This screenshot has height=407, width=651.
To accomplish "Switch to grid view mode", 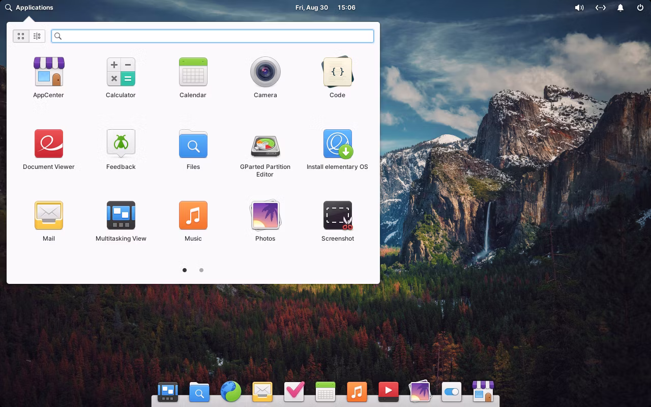I will pyautogui.click(x=21, y=36).
